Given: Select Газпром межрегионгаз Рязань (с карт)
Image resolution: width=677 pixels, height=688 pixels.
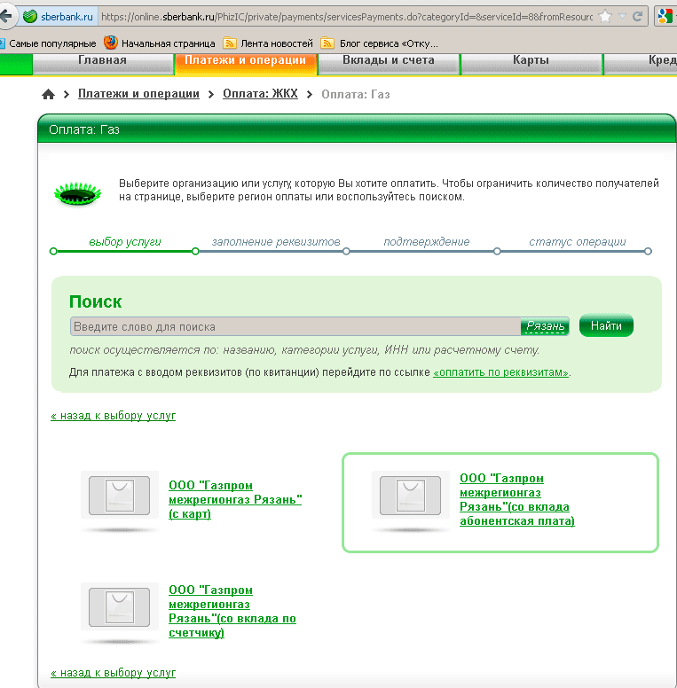Looking at the screenshot, I should pyautogui.click(x=234, y=499).
